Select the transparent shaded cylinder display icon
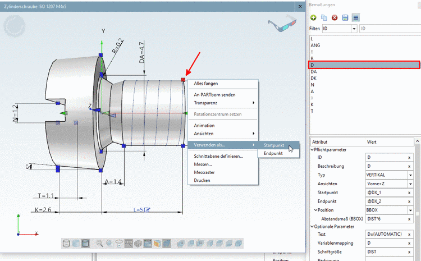 (x=76, y=244)
